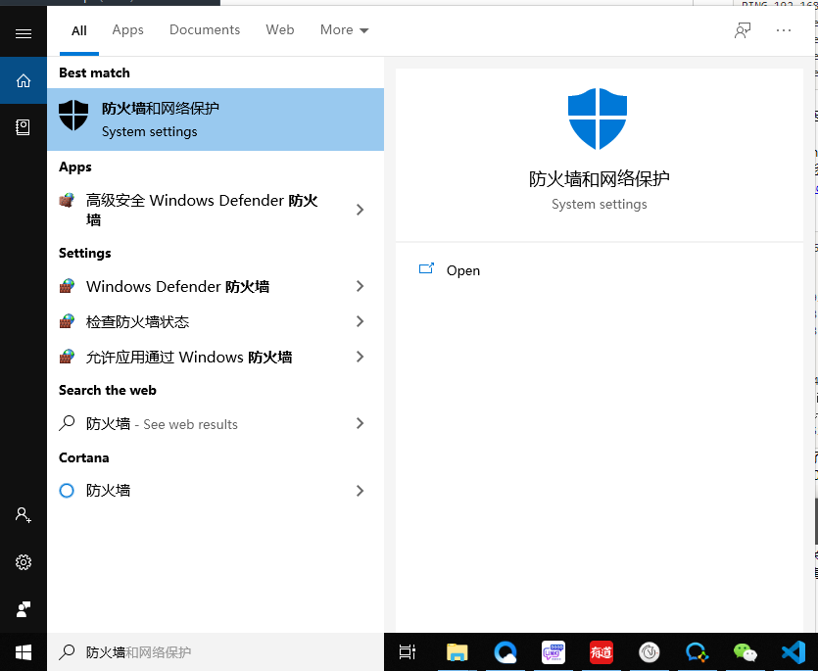Screen dimensions: 818x671
Task: Click 防火墙和网络保护 title in preview pane
Action: 600,179
